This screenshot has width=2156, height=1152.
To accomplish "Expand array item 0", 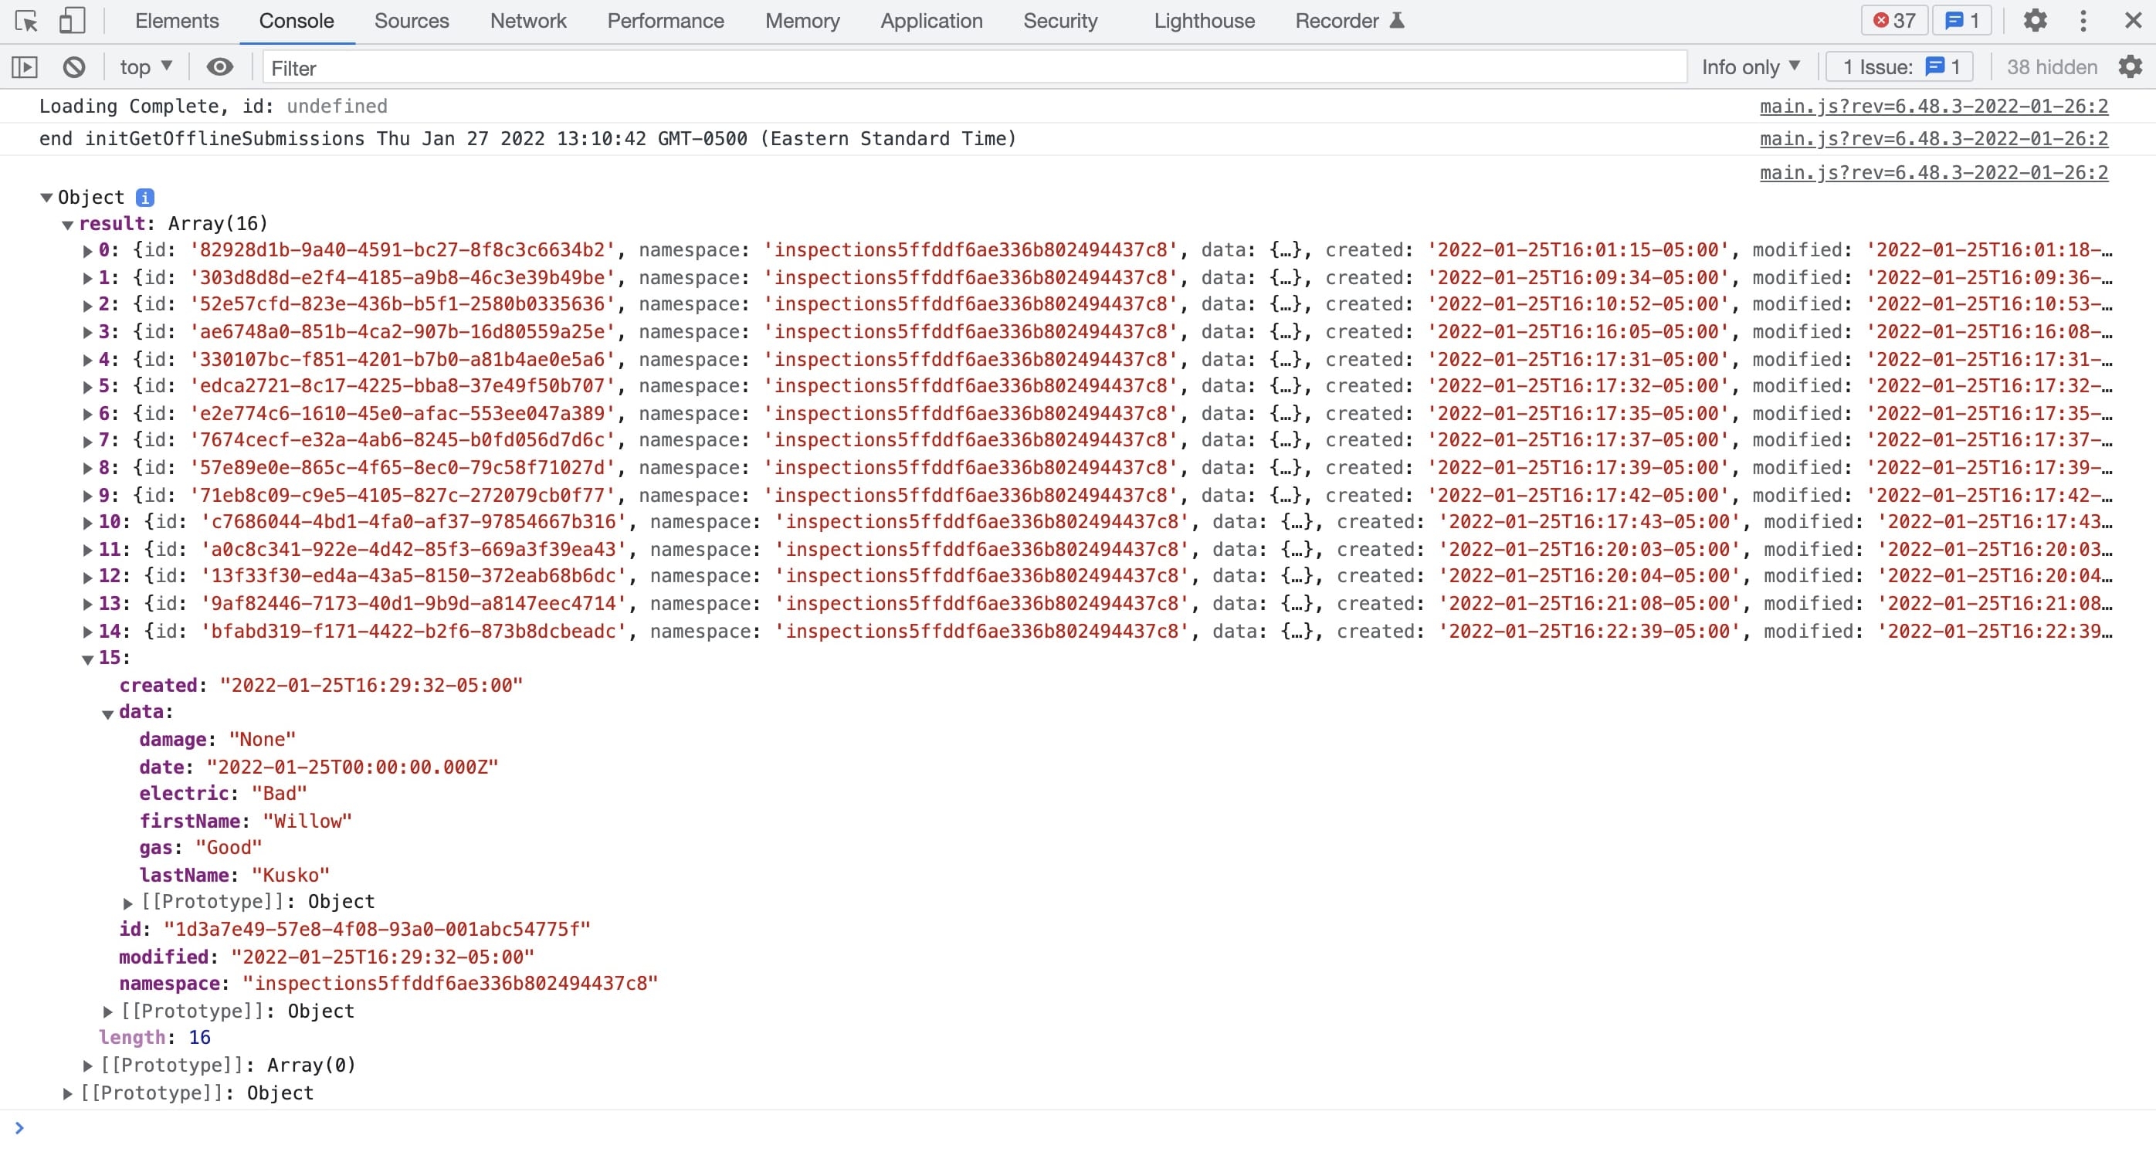I will pyautogui.click(x=88, y=251).
